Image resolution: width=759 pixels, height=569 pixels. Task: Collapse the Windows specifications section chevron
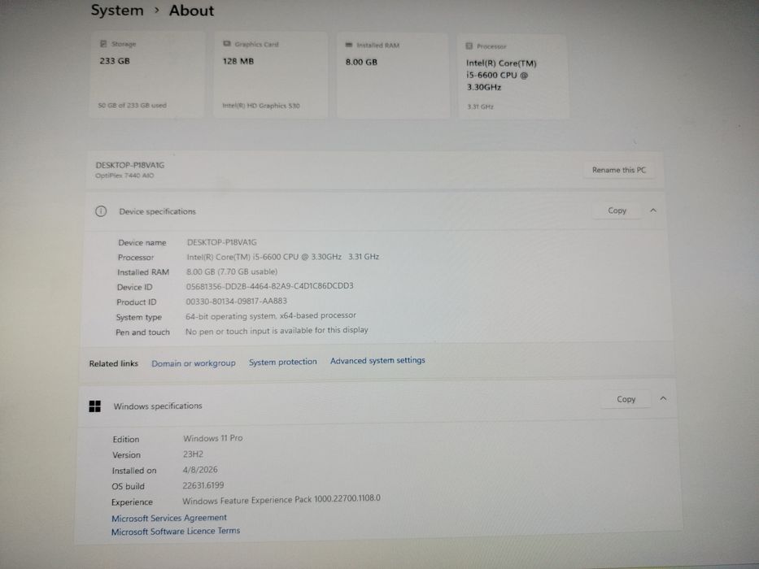[x=663, y=398]
